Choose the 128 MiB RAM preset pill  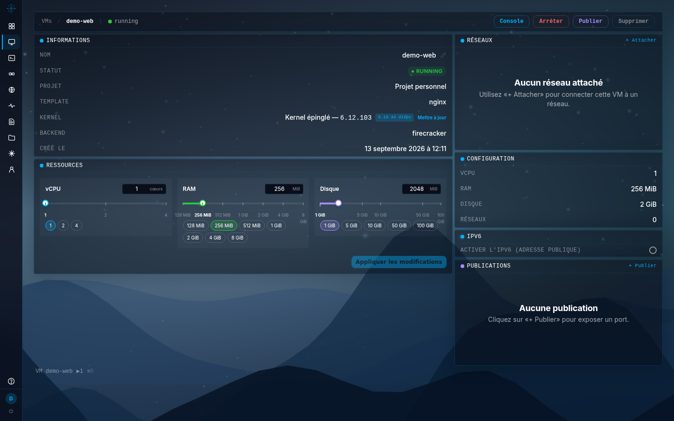196,225
